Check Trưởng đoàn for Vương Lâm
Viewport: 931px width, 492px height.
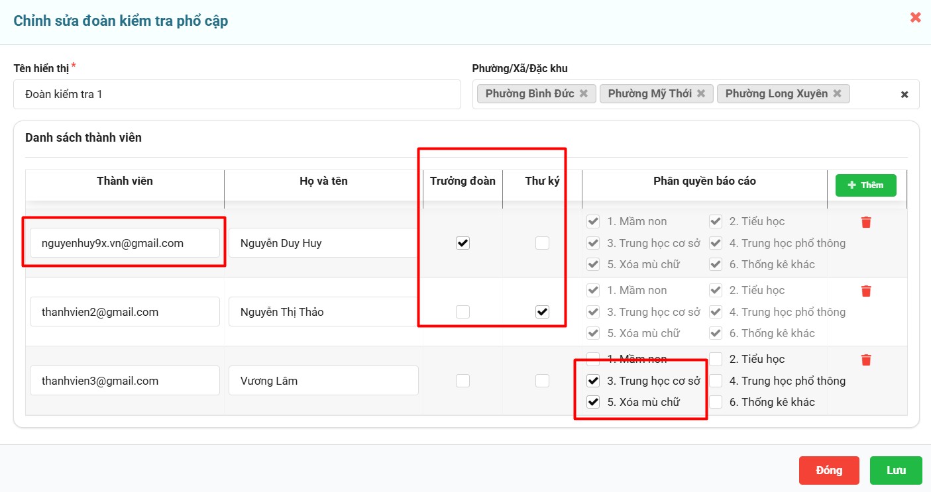pyautogui.click(x=463, y=381)
